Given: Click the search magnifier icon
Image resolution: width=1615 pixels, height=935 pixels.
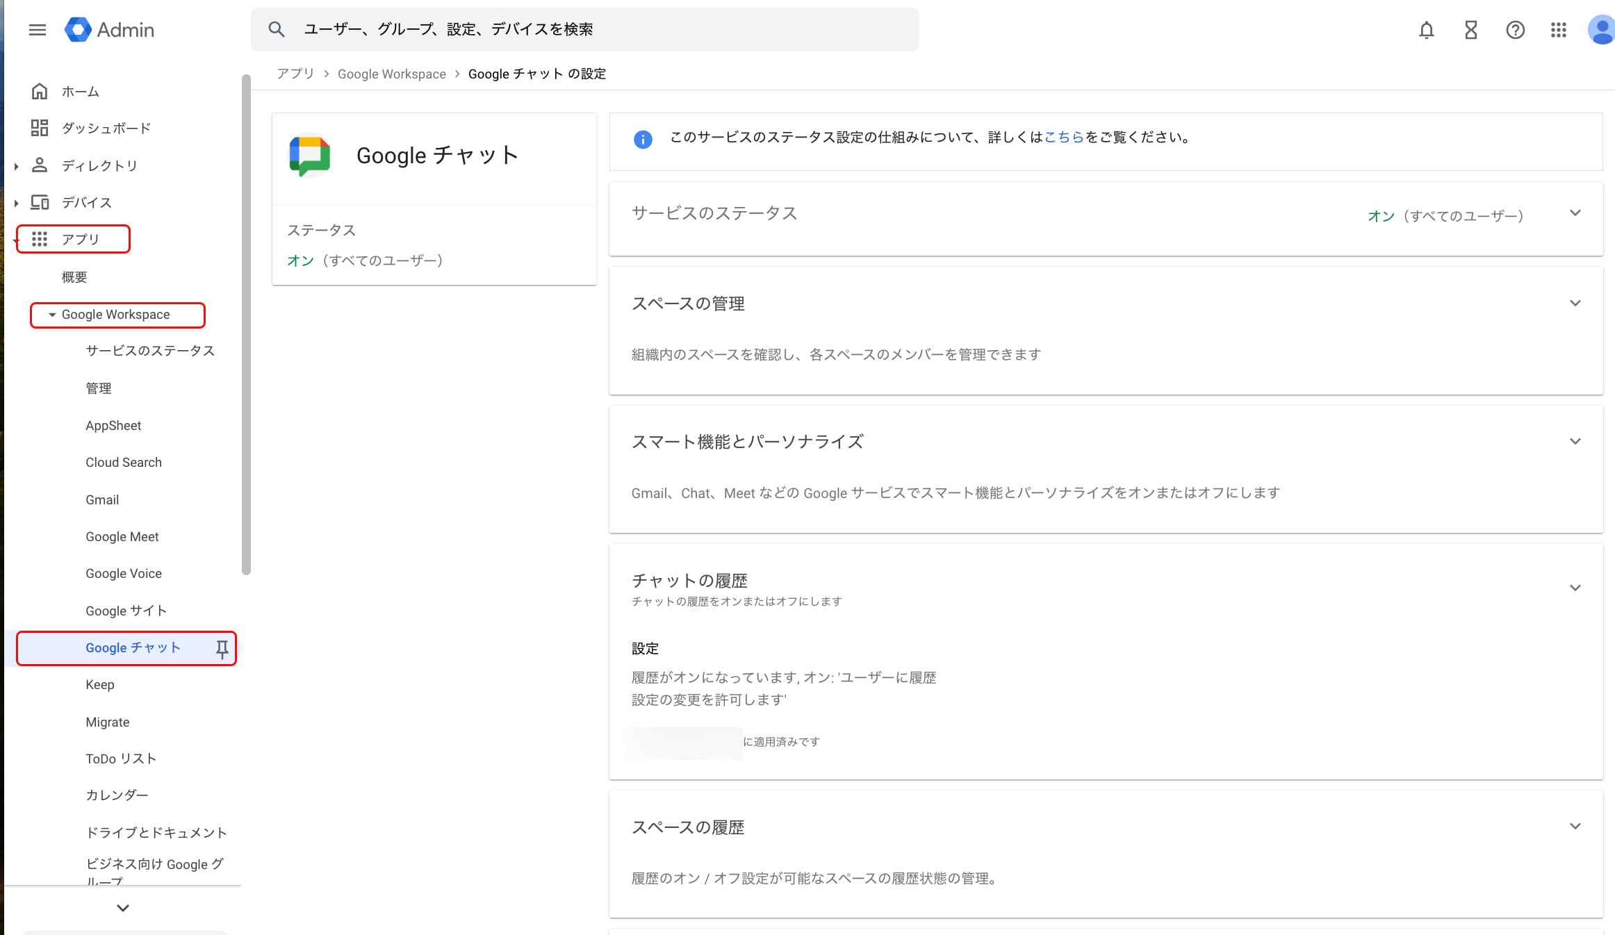Looking at the screenshot, I should tap(277, 29).
